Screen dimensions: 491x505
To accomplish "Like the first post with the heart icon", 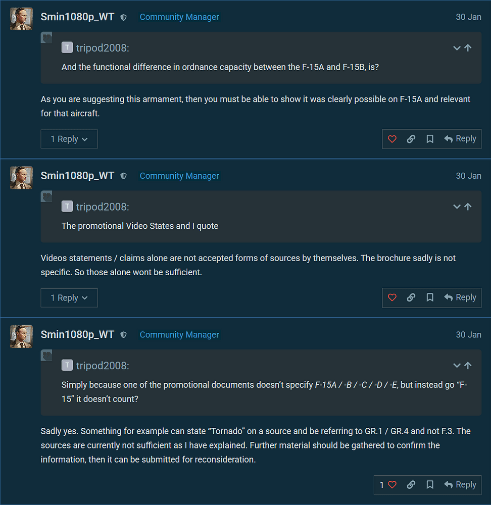I will [x=392, y=139].
